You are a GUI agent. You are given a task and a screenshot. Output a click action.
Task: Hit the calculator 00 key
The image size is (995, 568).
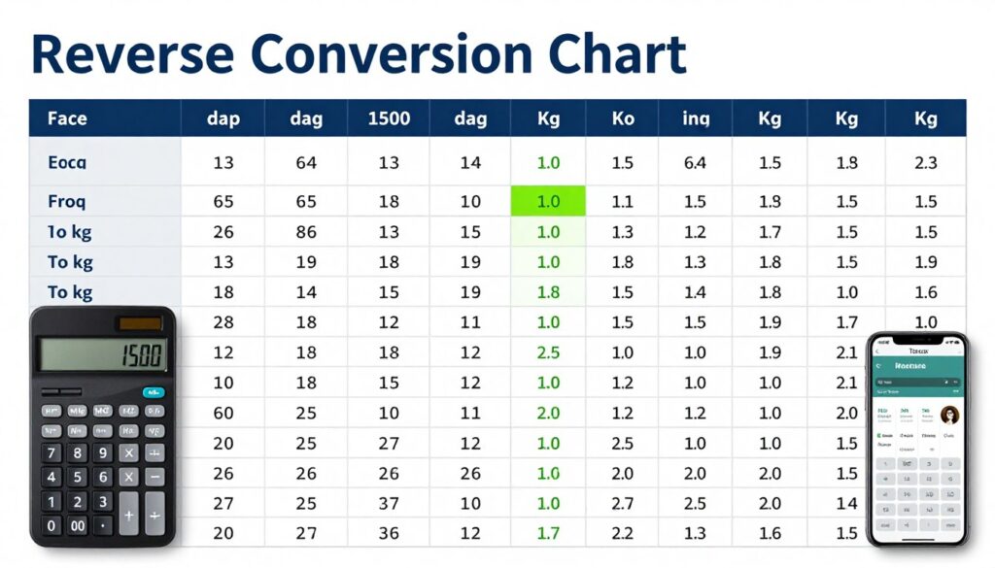[x=78, y=525]
